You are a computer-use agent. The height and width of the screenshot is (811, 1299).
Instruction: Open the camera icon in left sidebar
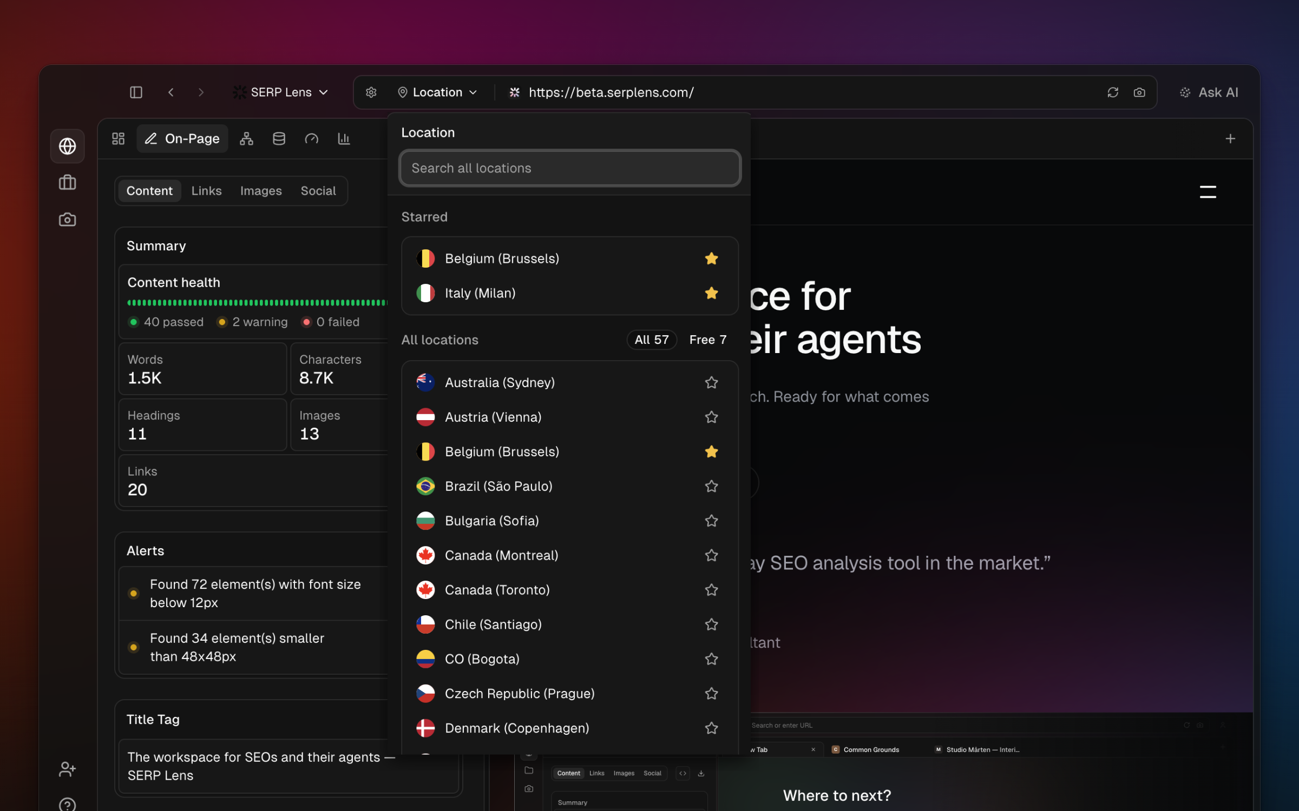67,220
